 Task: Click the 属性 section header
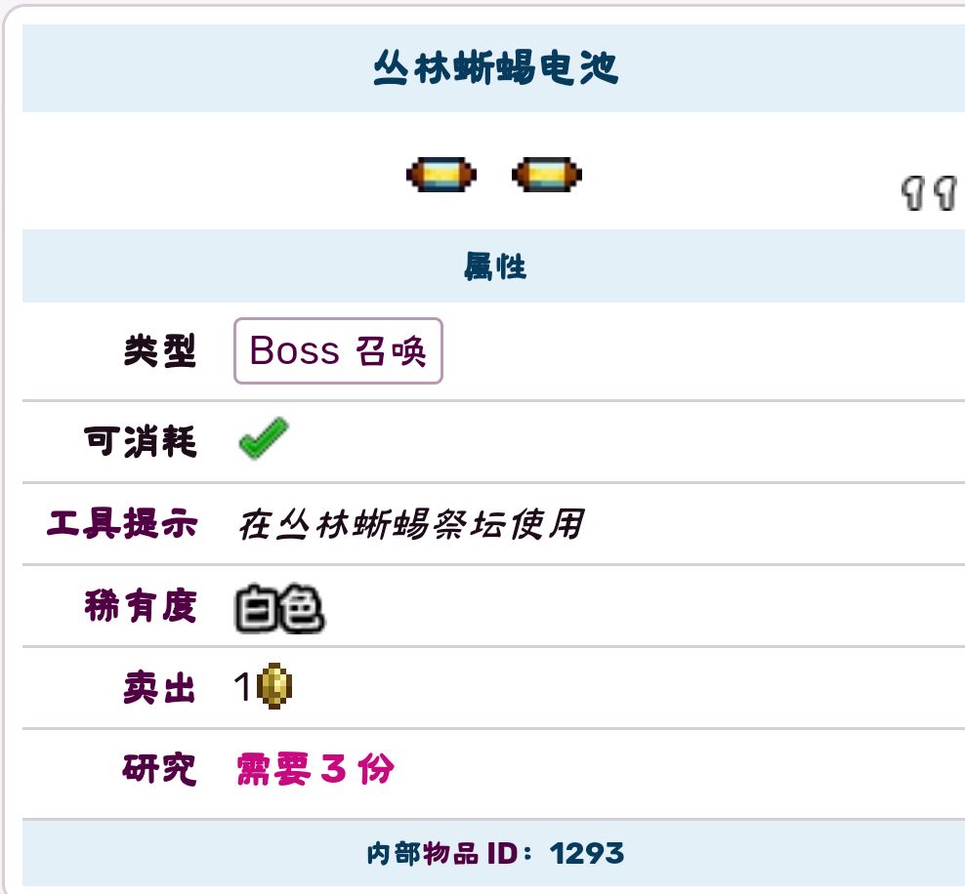[495, 266]
